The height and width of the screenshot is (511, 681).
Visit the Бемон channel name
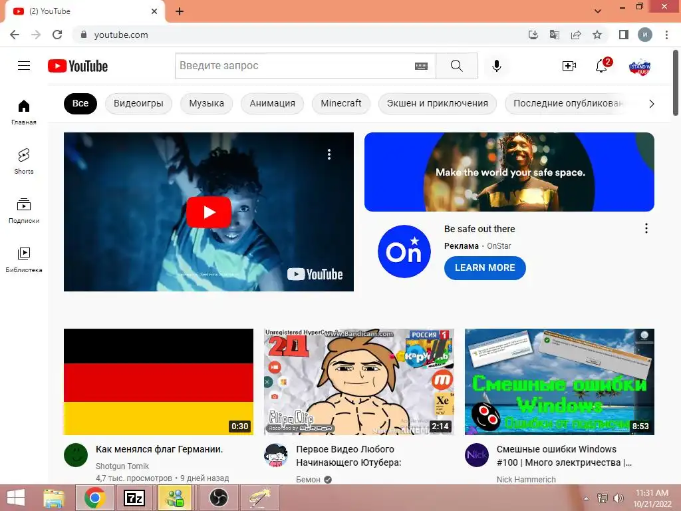click(x=308, y=480)
